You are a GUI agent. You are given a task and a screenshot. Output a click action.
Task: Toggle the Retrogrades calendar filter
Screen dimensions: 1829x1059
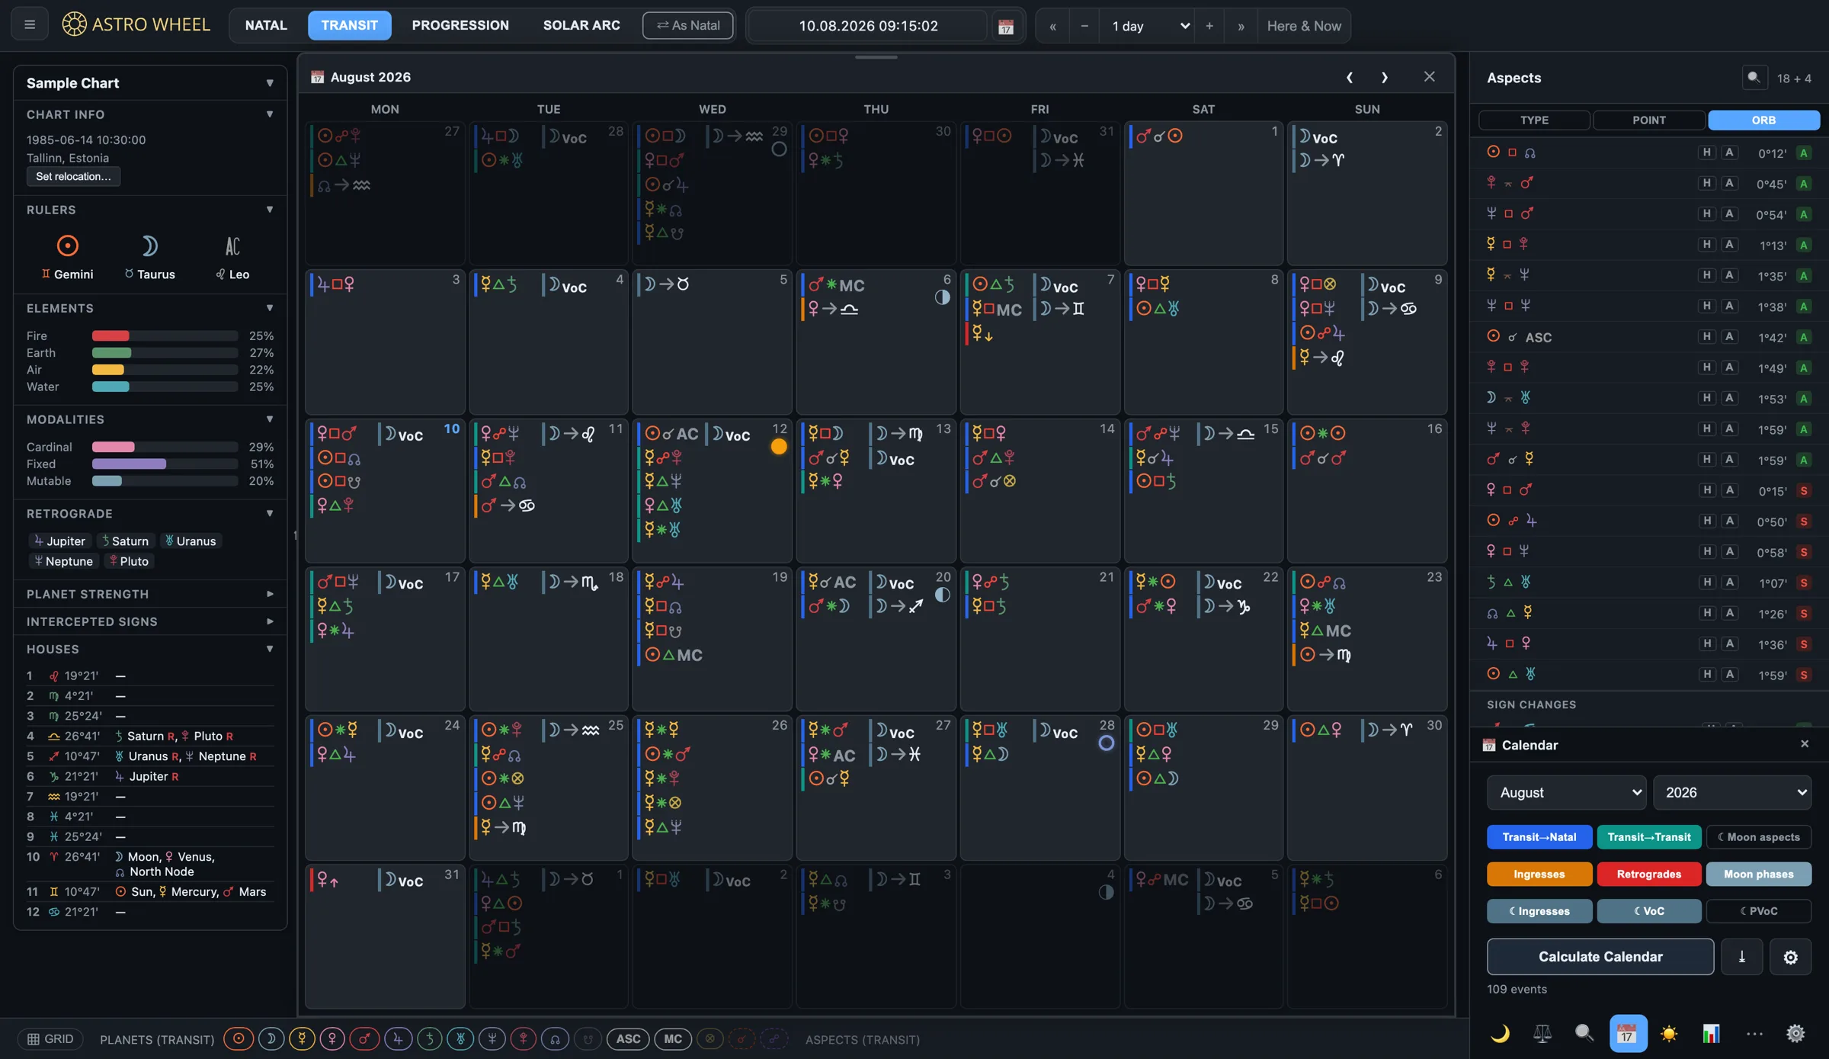1648,874
